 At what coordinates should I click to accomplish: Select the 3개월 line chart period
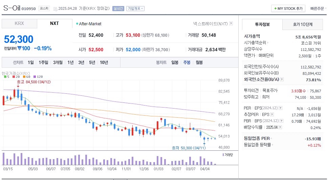pos(58,62)
